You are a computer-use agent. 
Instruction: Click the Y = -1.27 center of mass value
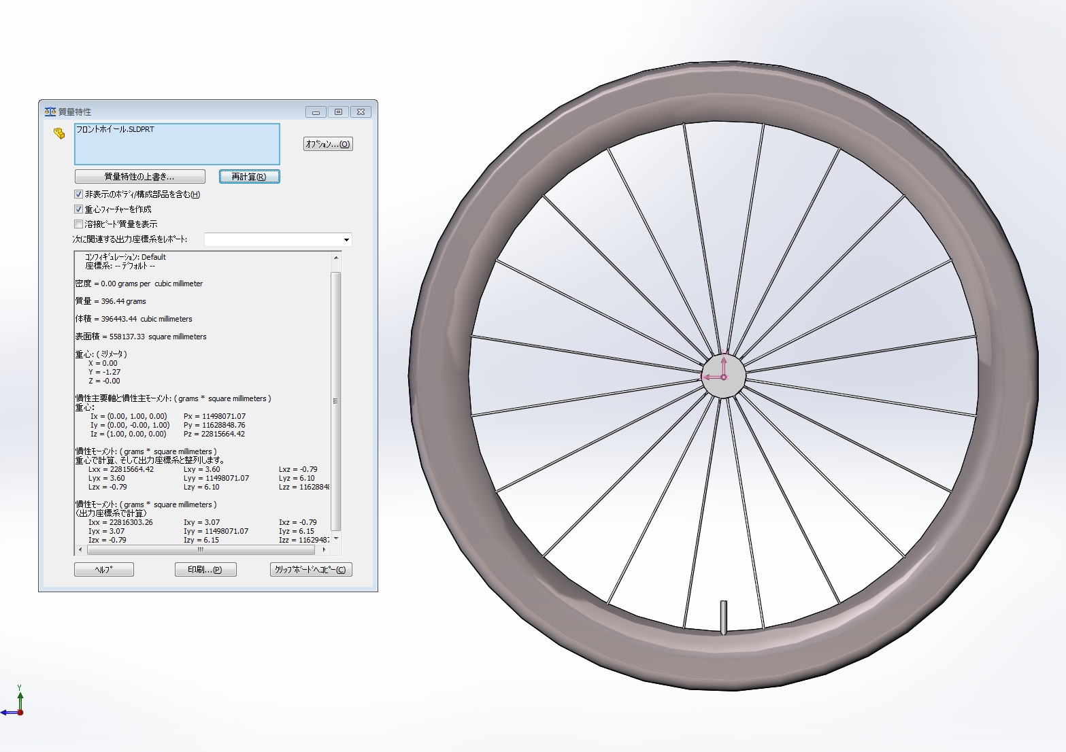(x=104, y=372)
